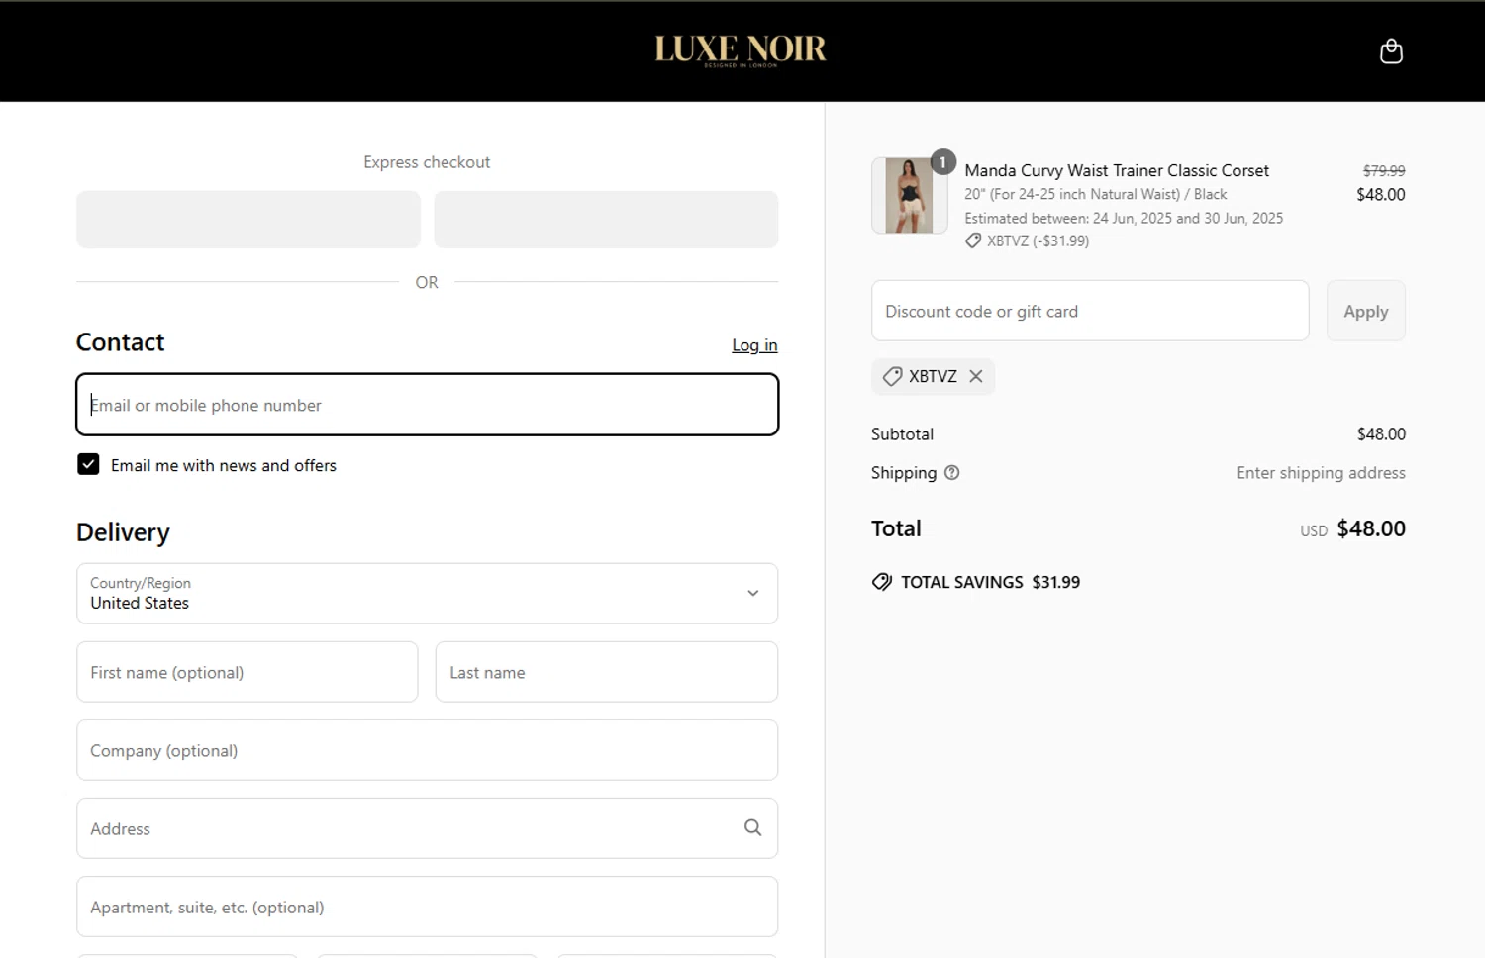Open the shopping bag cart icon
1485x958 pixels.
point(1391,50)
